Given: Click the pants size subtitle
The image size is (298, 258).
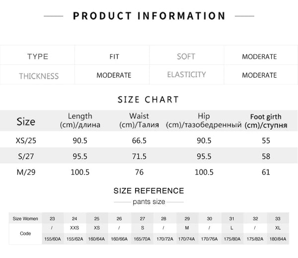Looking at the screenshot, I should (x=149, y=202).
